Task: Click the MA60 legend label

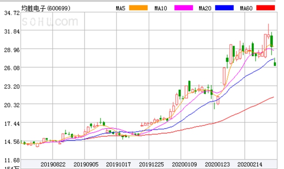Action: [246, 8]
